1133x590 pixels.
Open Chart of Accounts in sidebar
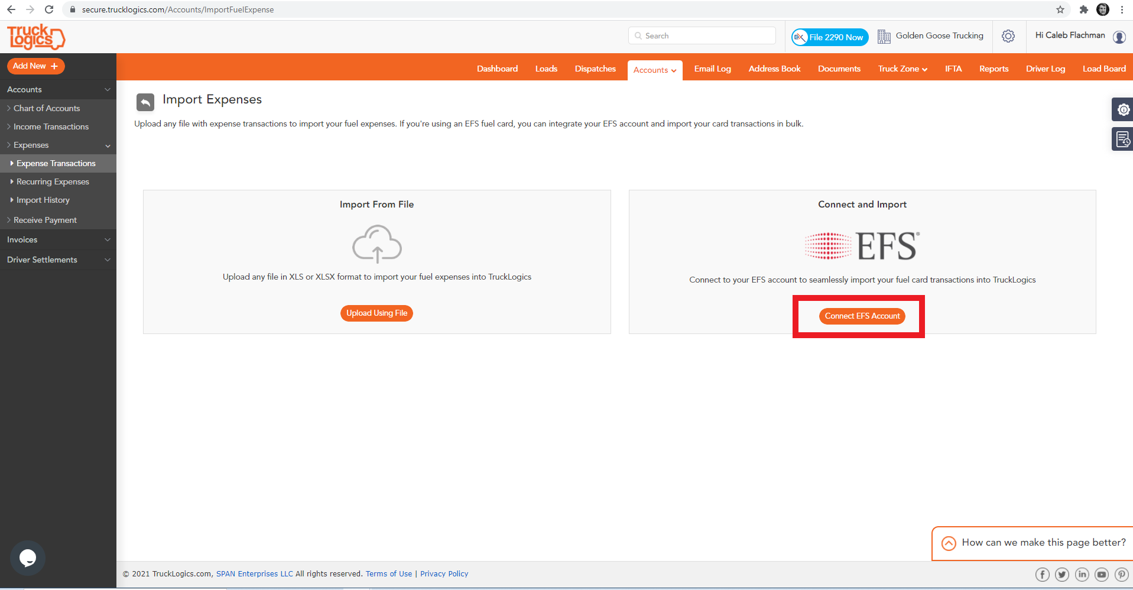(x=47, y=109)
